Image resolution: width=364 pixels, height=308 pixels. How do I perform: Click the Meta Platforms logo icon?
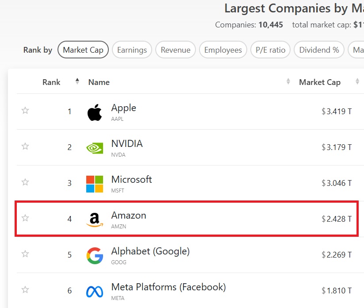94,291
